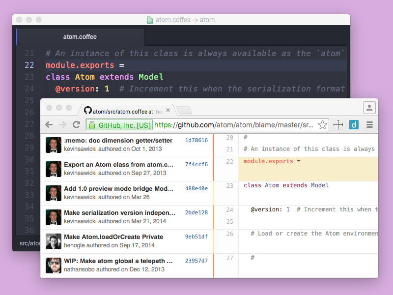Viewport: 393px width, 295px height.
Task: Click src/atom in the Atom status bar
Action: pos(28,242)
